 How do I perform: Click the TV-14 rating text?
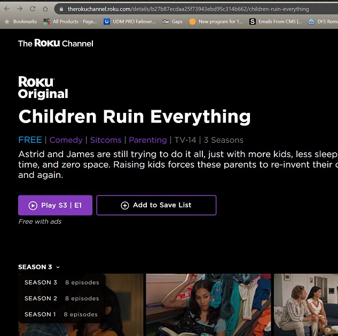(185, 140)
